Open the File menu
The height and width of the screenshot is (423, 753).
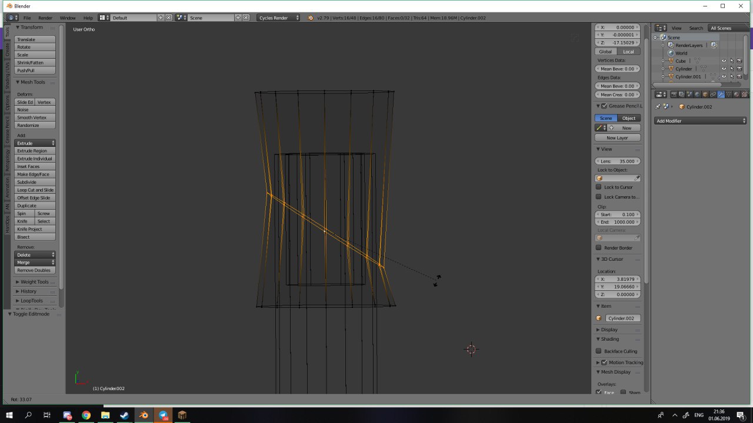tap(27, 18)
